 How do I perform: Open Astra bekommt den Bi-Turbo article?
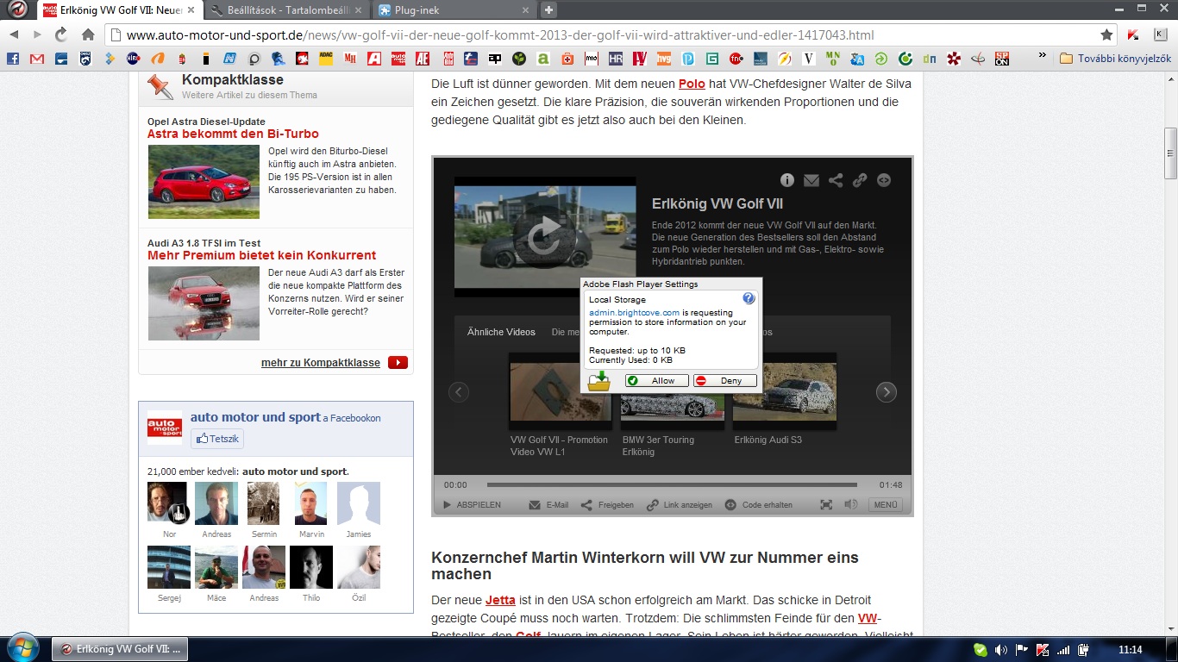[x=233, y=134]
